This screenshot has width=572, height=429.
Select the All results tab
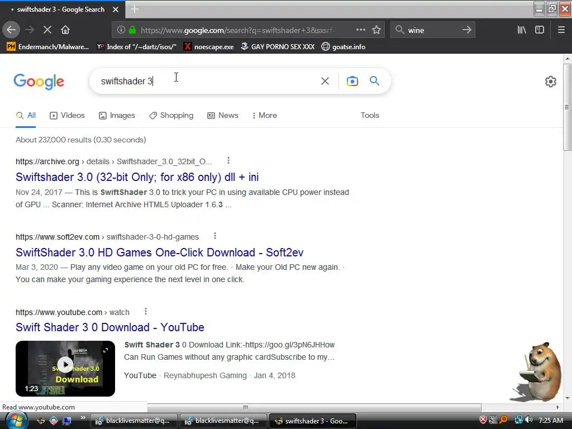(x=26, y=115)
